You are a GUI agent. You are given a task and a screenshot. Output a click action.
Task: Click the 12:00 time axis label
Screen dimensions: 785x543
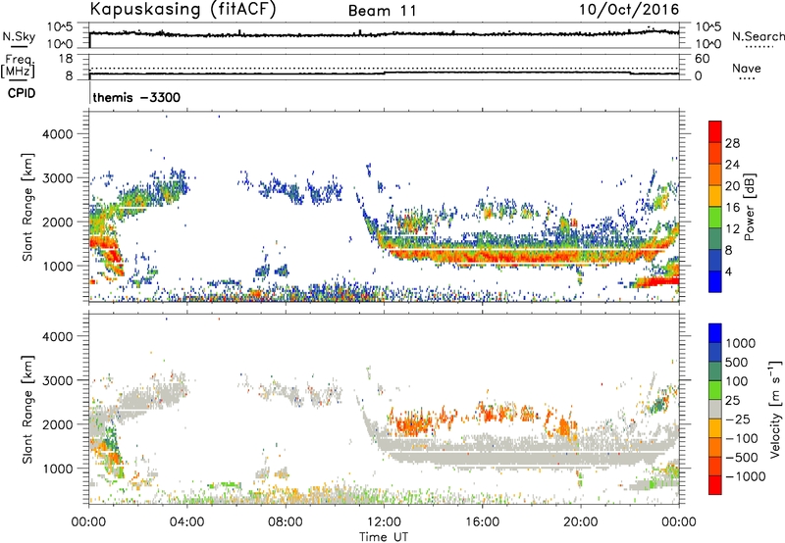click(384, 522)
